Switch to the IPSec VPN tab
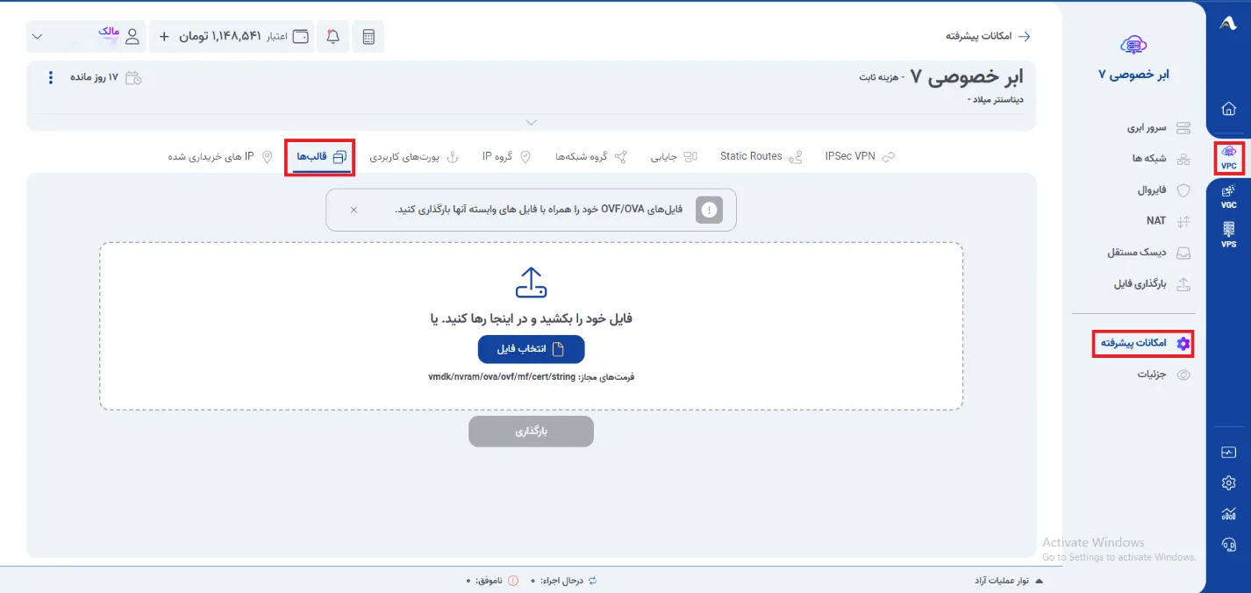 [x=860, y=156]
